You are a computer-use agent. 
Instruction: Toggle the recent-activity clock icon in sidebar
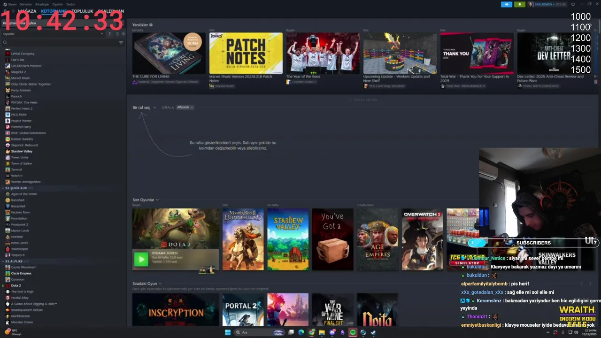117,34
